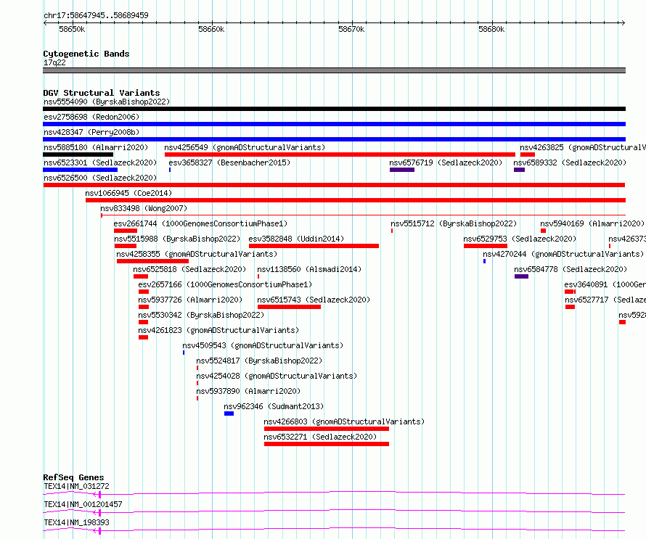
Task: Select the DGV Structural Variants track title
Action: coord(102,93)
